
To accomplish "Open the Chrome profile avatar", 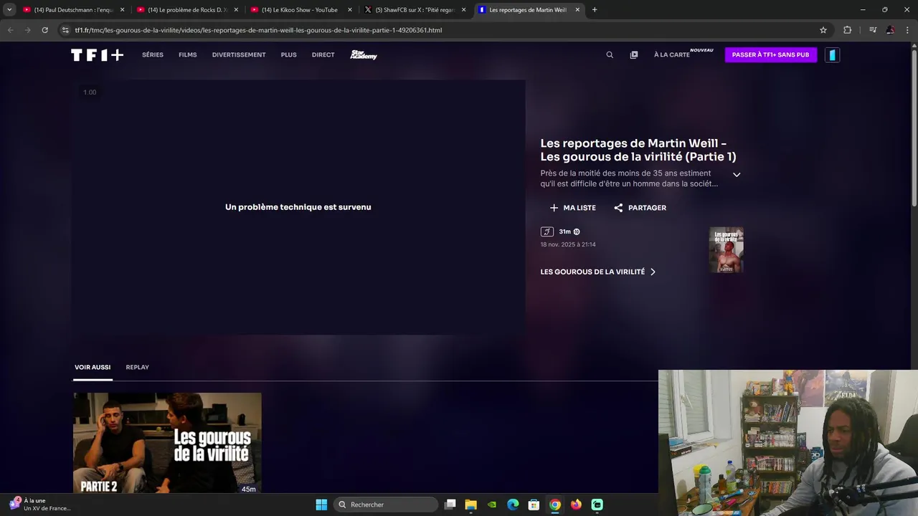I will [x=890, y=30].
